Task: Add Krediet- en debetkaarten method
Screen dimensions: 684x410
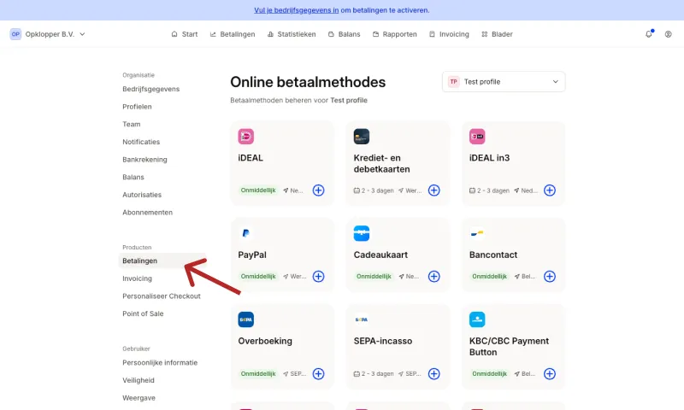Action: 434,190
